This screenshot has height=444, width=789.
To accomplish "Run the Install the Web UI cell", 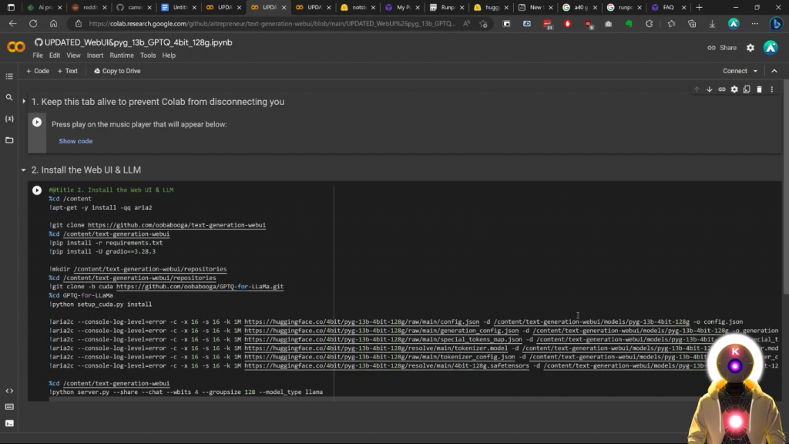I will coord(37,190).
